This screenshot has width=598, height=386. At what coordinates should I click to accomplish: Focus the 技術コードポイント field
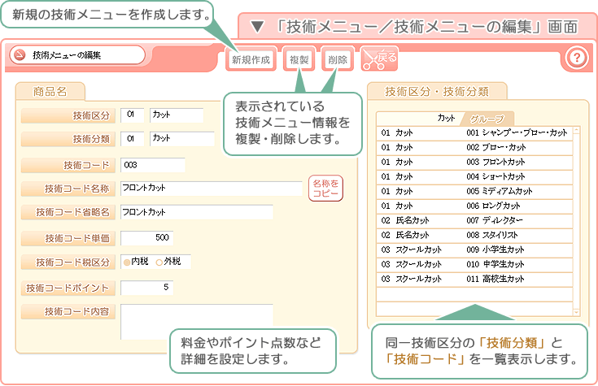[146, 288]
